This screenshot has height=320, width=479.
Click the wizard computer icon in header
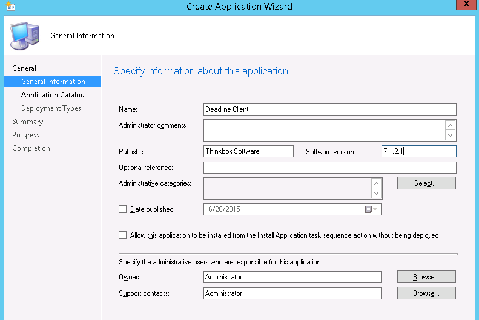coord(25,35)
